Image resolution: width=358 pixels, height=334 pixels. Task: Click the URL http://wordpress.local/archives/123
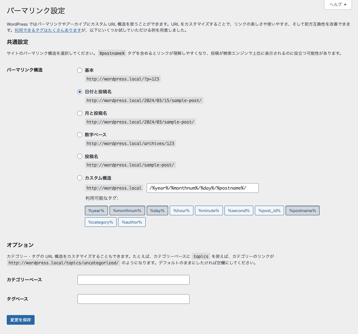tap(130, 143)
